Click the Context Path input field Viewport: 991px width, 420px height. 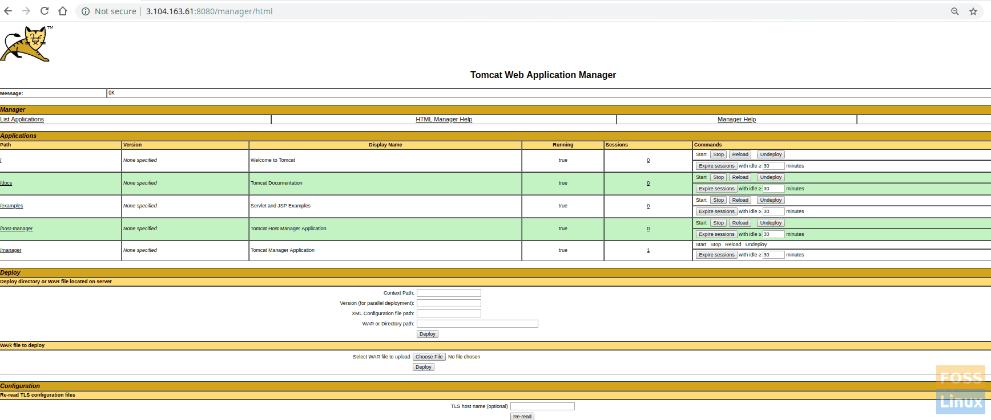[x=449, y=293]
